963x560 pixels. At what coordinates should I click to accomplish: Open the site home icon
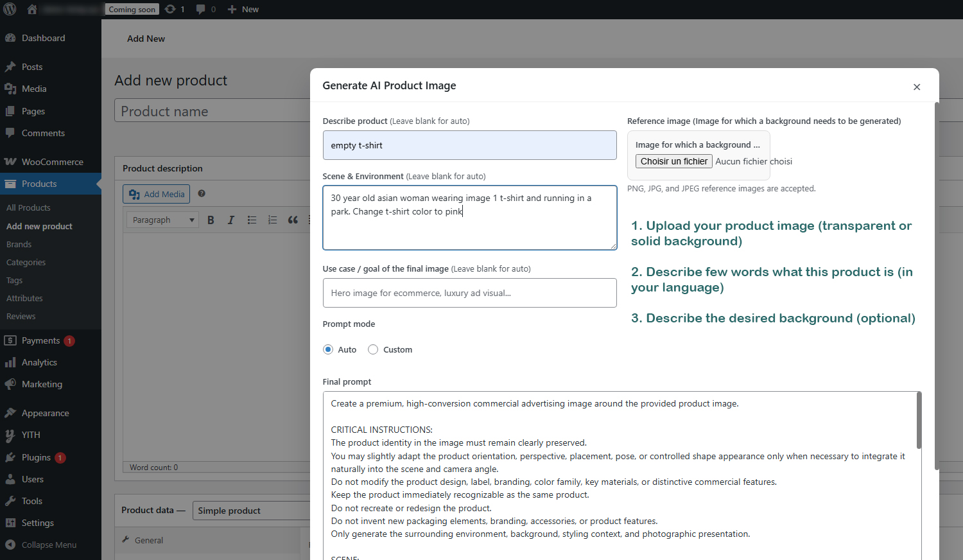coord(32,9)
